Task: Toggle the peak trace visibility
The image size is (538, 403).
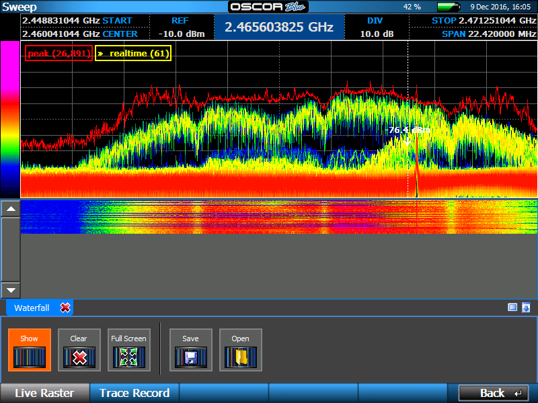Action: tap(58, 52)
